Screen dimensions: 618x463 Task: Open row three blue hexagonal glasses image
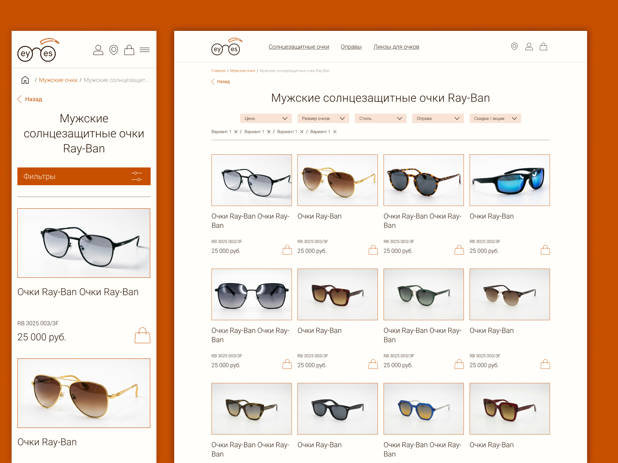click(x=424, y=409)
